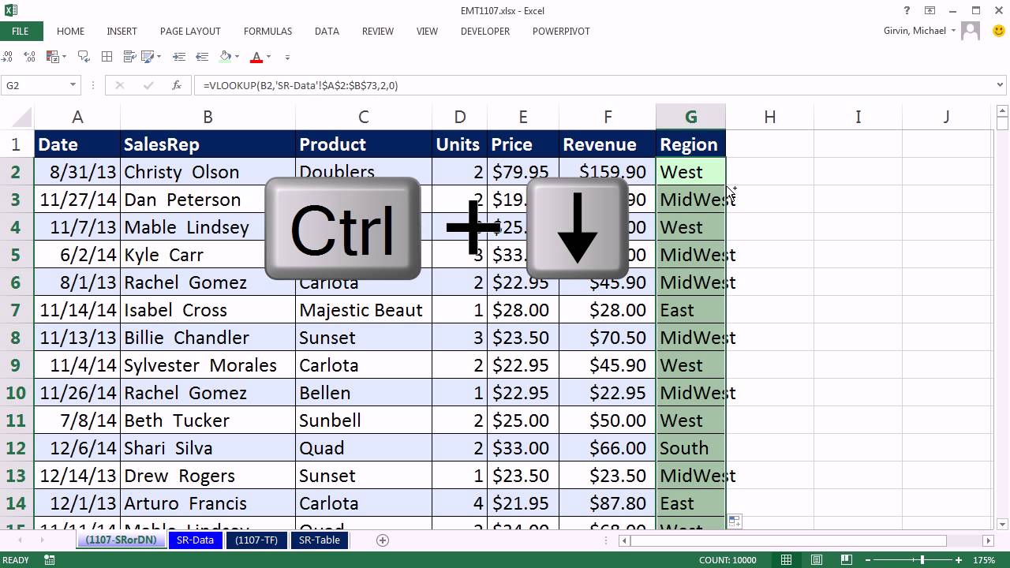Open the Name Box dropdown arrow

click(73, 85)
